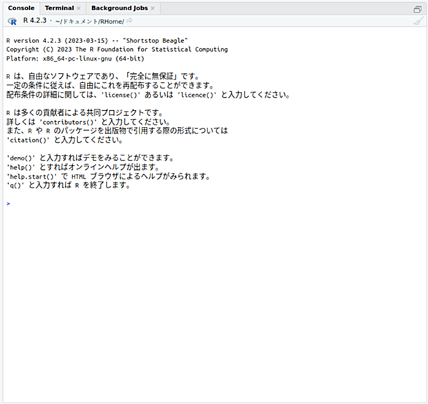Image resolution: width=428 pixels, height=404 pixels.
Task: Click the line with 'contributors()'
Action: [88, 122]
